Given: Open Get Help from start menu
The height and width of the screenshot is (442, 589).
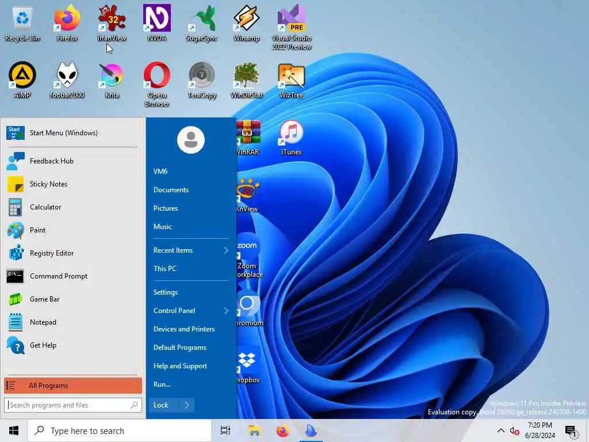Looking at the screenshot, I should 73,345.
